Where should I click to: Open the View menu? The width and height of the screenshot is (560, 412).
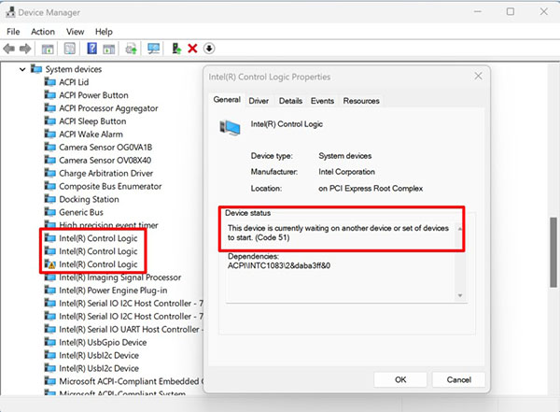tap(75, 32)
